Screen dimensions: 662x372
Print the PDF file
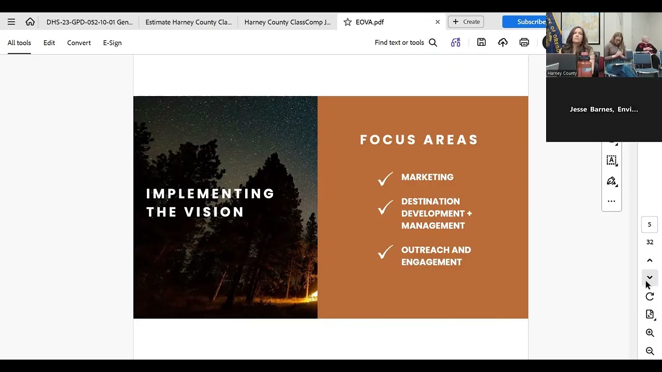[524, 42]
